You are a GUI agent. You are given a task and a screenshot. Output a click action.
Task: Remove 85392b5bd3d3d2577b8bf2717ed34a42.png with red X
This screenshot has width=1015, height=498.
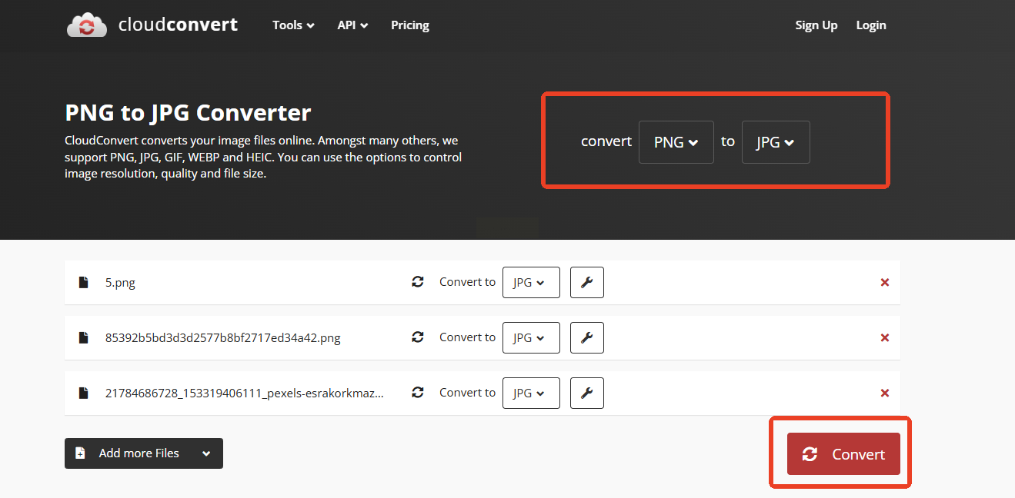coord(885,337)
